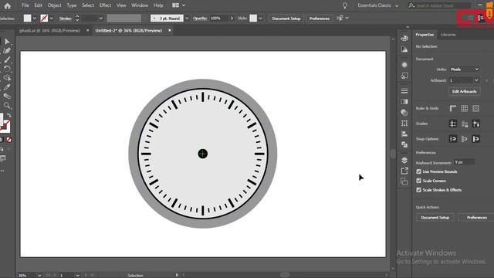Open the Object menu

pyautogui.click(x=54, y=5)
